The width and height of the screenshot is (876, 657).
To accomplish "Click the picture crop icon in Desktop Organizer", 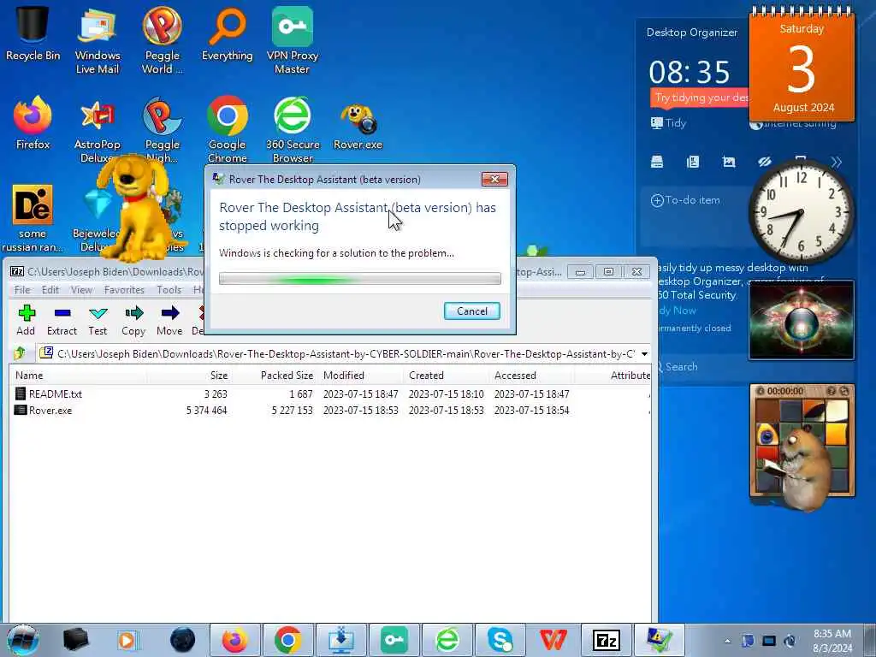I will (x=729, y=162).
